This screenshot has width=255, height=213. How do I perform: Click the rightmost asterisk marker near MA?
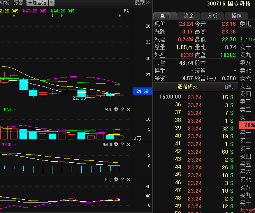tap(120, 16)
